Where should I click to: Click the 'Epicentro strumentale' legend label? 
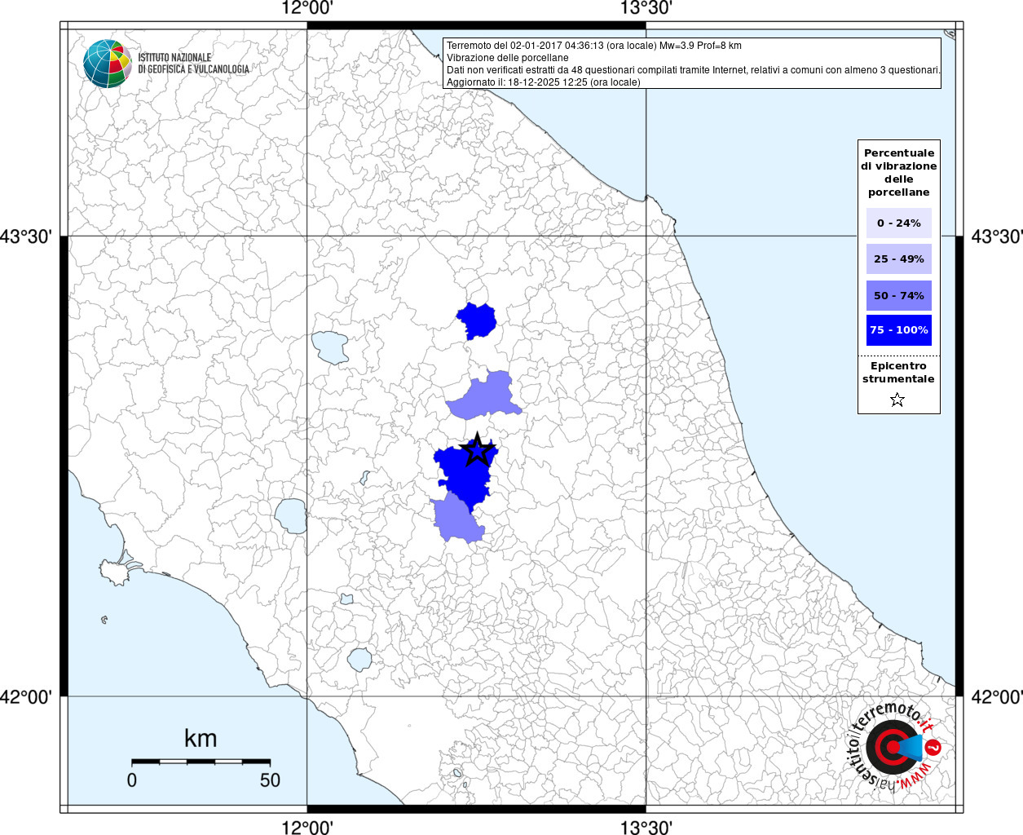898,372
